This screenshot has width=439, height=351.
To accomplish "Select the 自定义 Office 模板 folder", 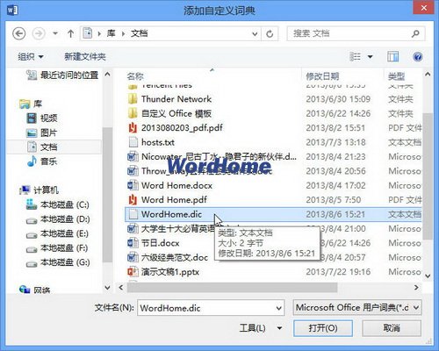I will pyautogui.click(x=176, y=113).
